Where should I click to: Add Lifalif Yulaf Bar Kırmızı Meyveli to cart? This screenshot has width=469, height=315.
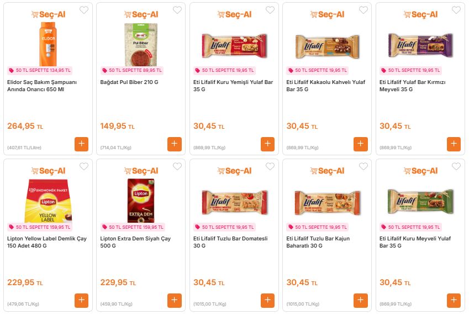pos(454,144)
